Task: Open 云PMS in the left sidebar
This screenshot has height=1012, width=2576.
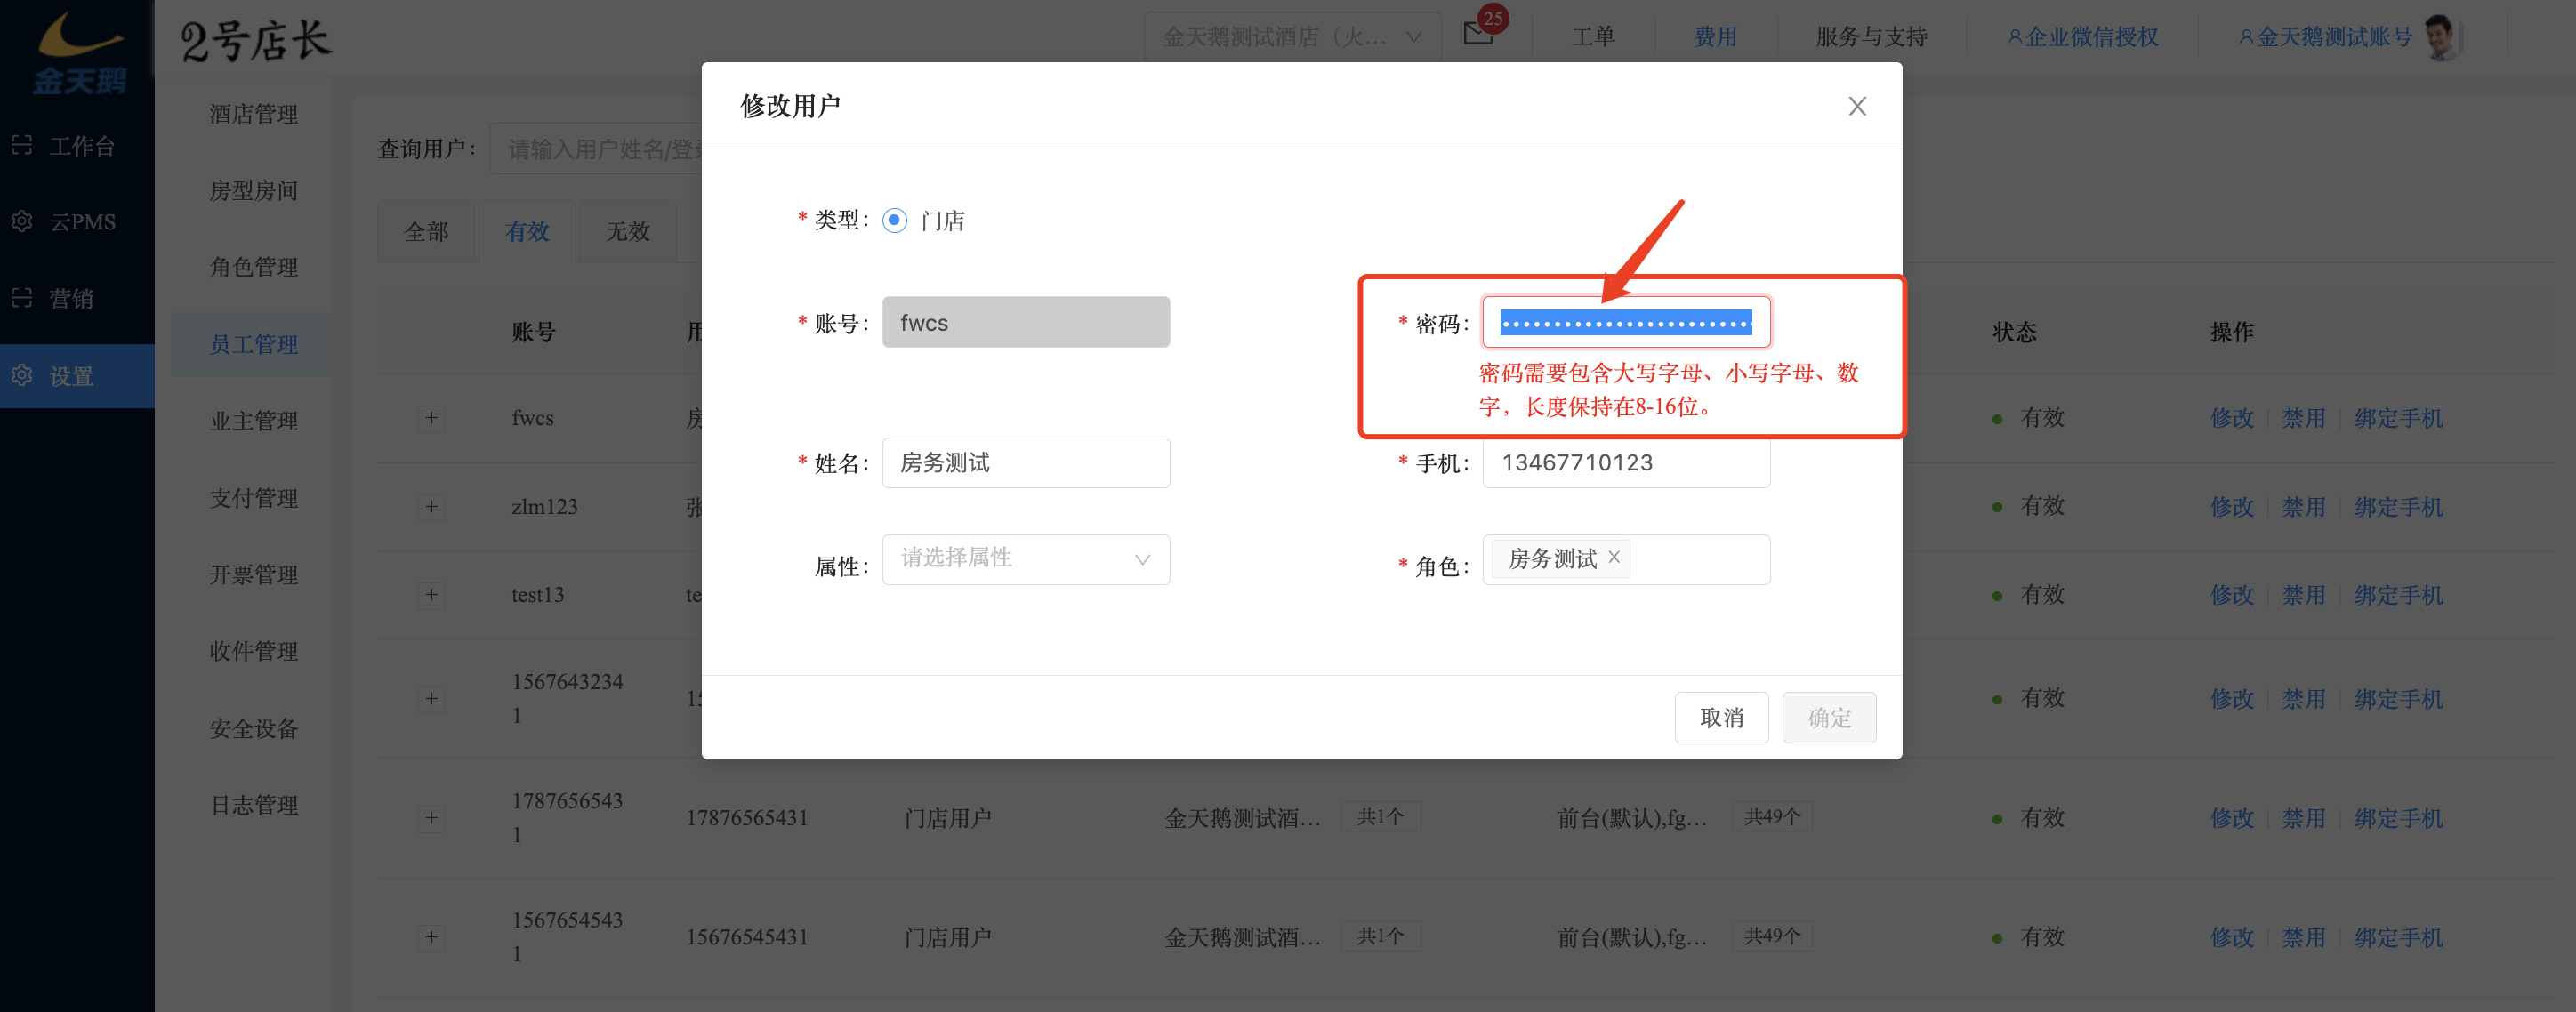Action: (x=77, y=222)
